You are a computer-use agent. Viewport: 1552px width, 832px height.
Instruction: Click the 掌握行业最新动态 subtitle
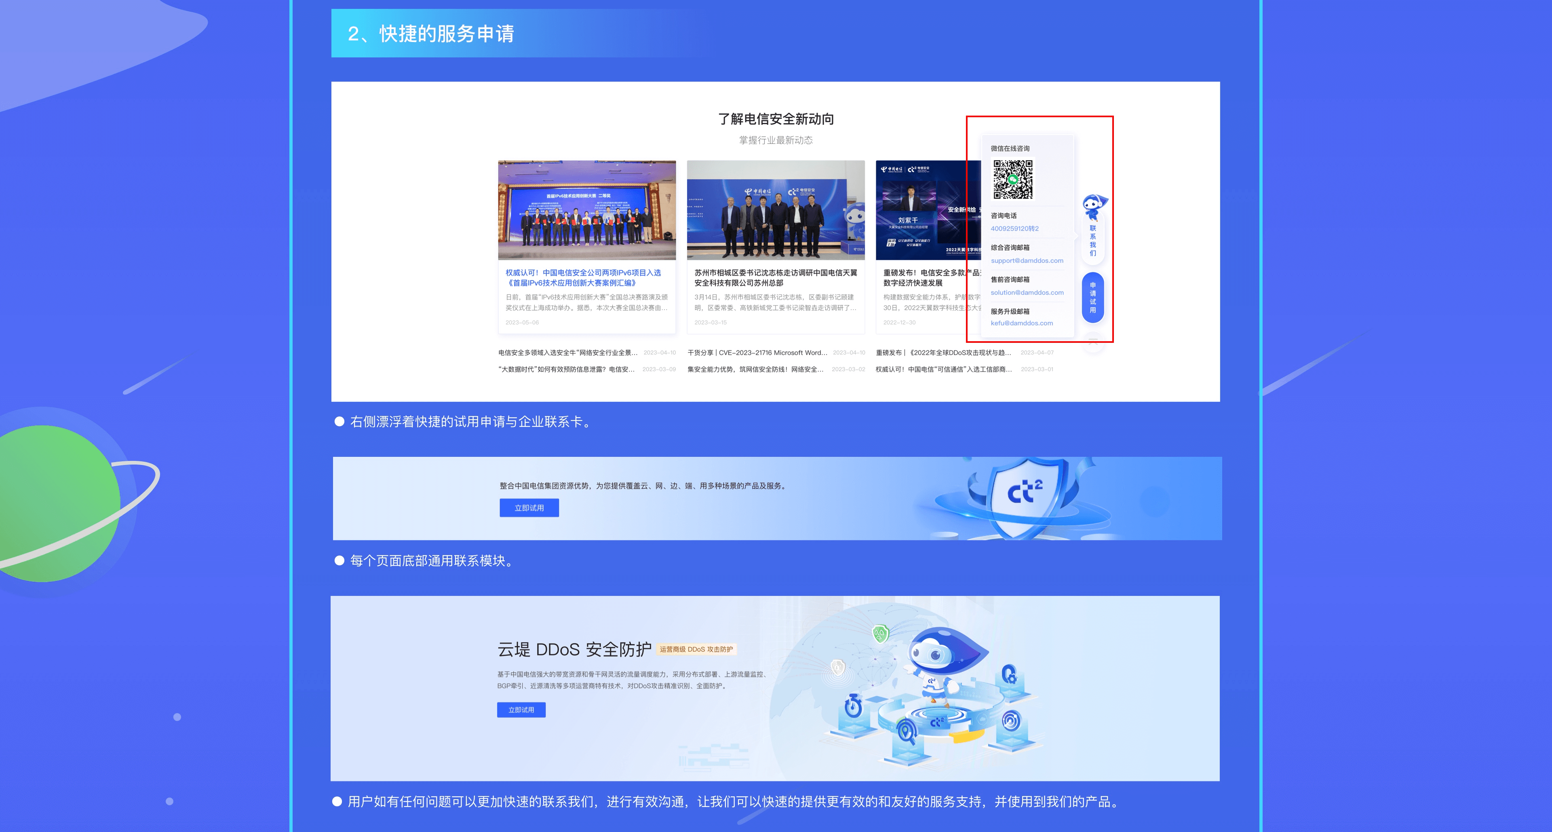click(x=776, y=140)
